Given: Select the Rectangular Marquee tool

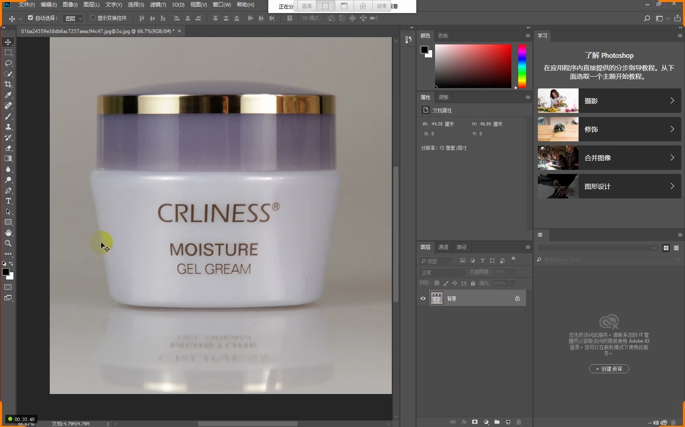Looking at the screenshot, I should (x=8, y=53).
